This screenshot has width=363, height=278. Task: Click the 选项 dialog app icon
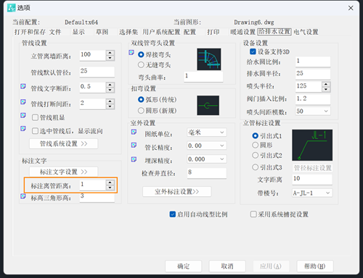click(11, 8)
